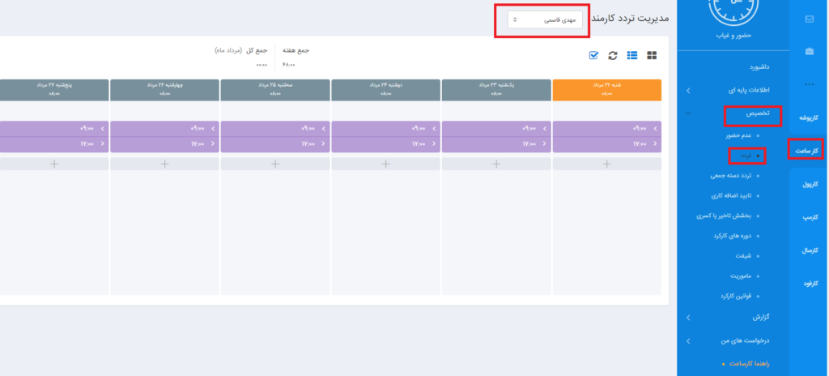The width and height of the screenshot is (829, 376).
Task: Open the envelope messages icon
Action: point(808,19)
